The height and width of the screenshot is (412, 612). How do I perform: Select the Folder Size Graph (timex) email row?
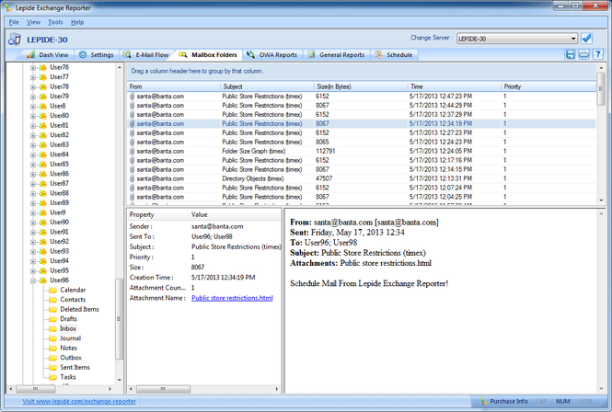click(x=362, y=151)
